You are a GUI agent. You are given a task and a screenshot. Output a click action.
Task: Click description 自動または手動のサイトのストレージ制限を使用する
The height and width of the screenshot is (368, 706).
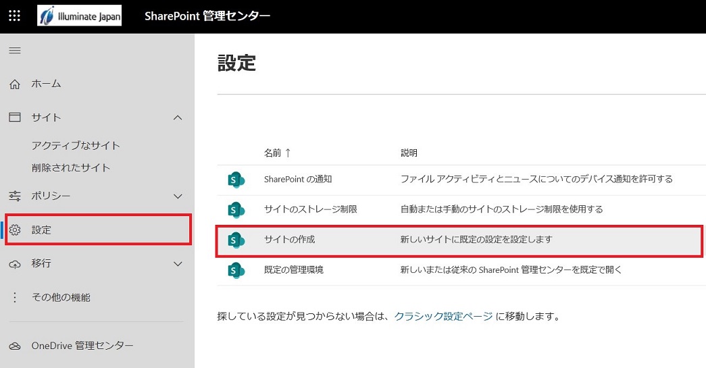click(x=501, y=209)
